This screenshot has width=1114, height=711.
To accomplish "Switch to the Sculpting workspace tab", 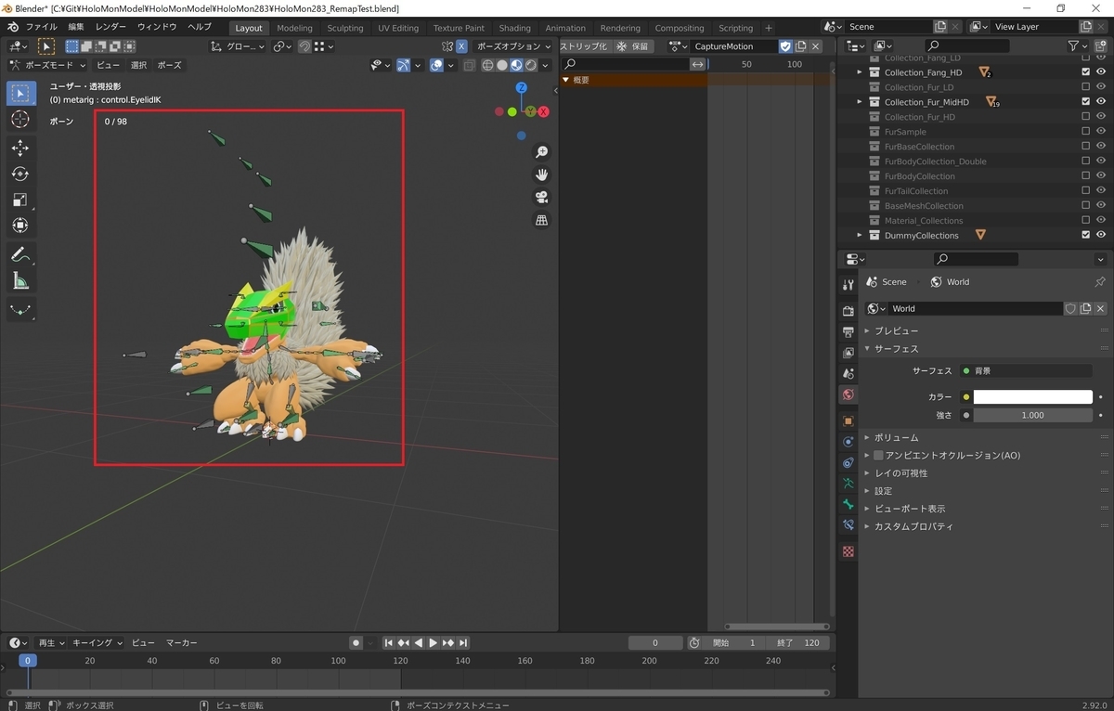I will (x=345, y=28).
